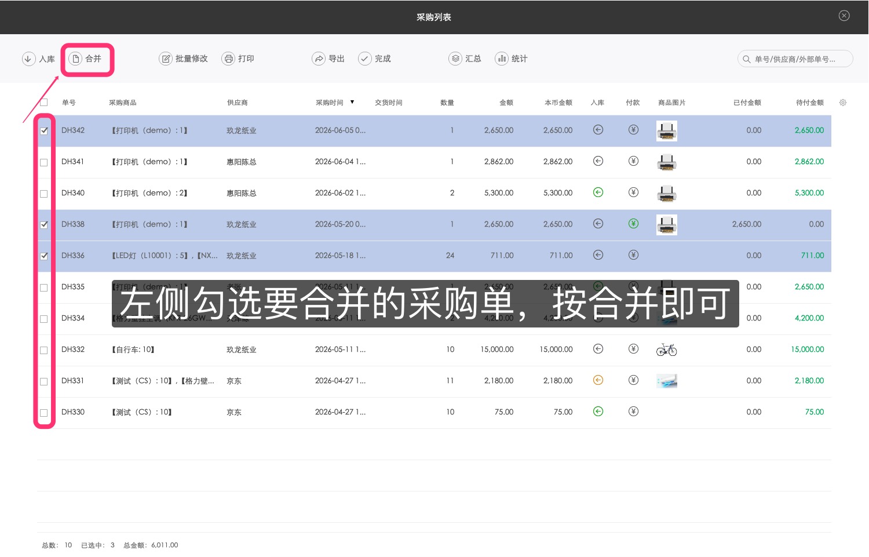The image size is (869, 557).
Task: Click green 入库 icon for DH340
Action: (x=598, y=192)
